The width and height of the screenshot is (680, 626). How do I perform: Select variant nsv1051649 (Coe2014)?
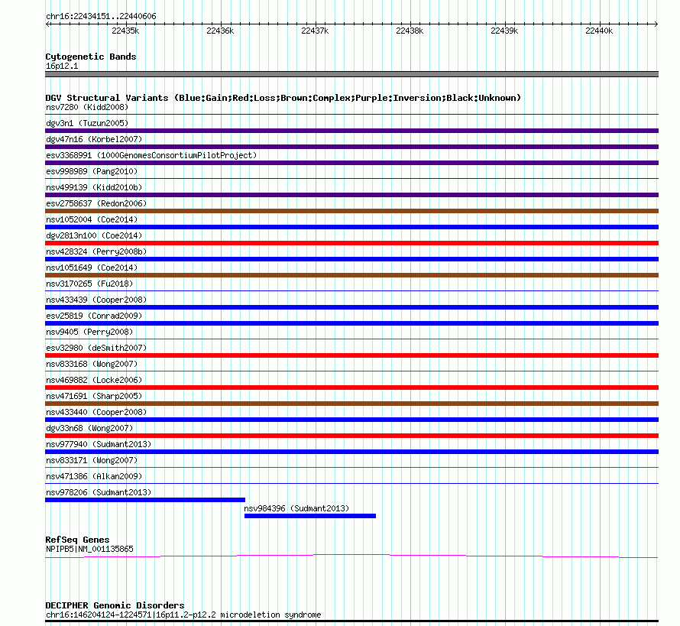pyautogui.click(x=92, y=268)
